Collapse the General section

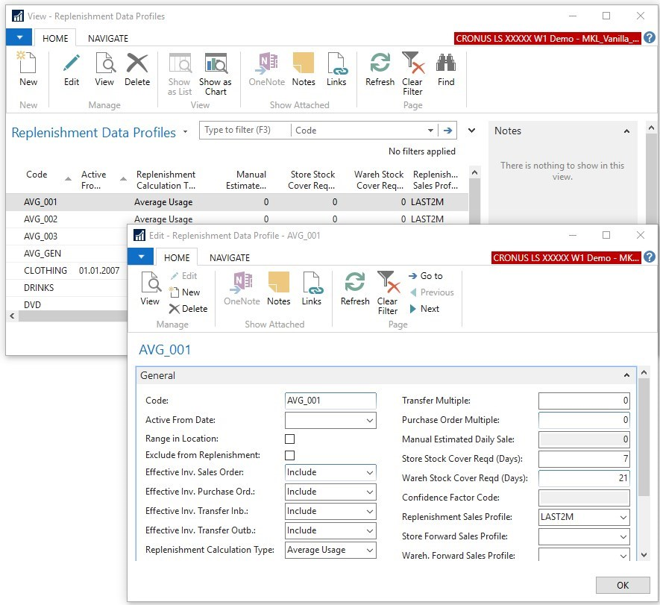pyautogui.click(x=626, y=376)
